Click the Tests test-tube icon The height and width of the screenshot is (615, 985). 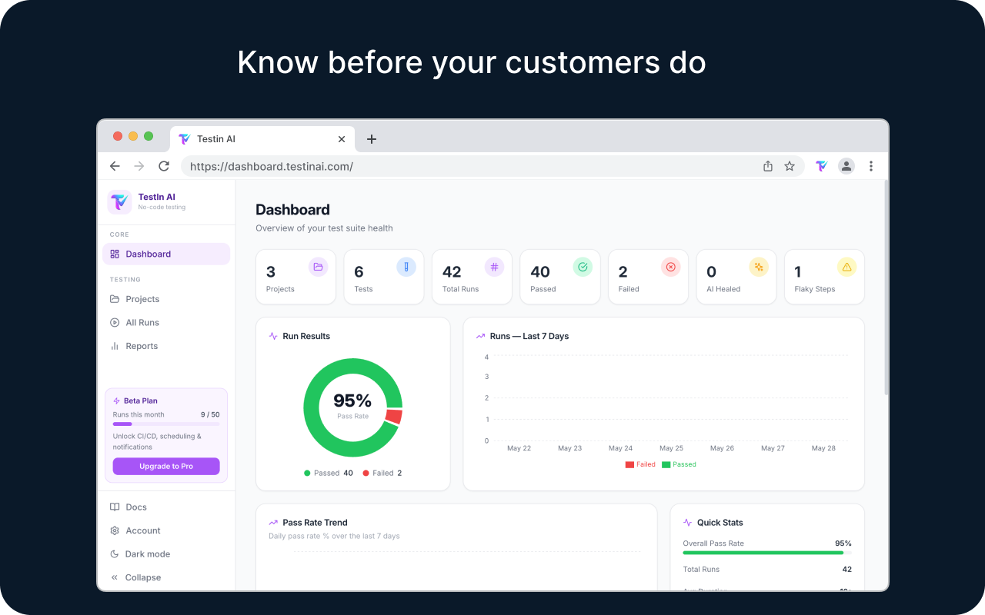406,267
